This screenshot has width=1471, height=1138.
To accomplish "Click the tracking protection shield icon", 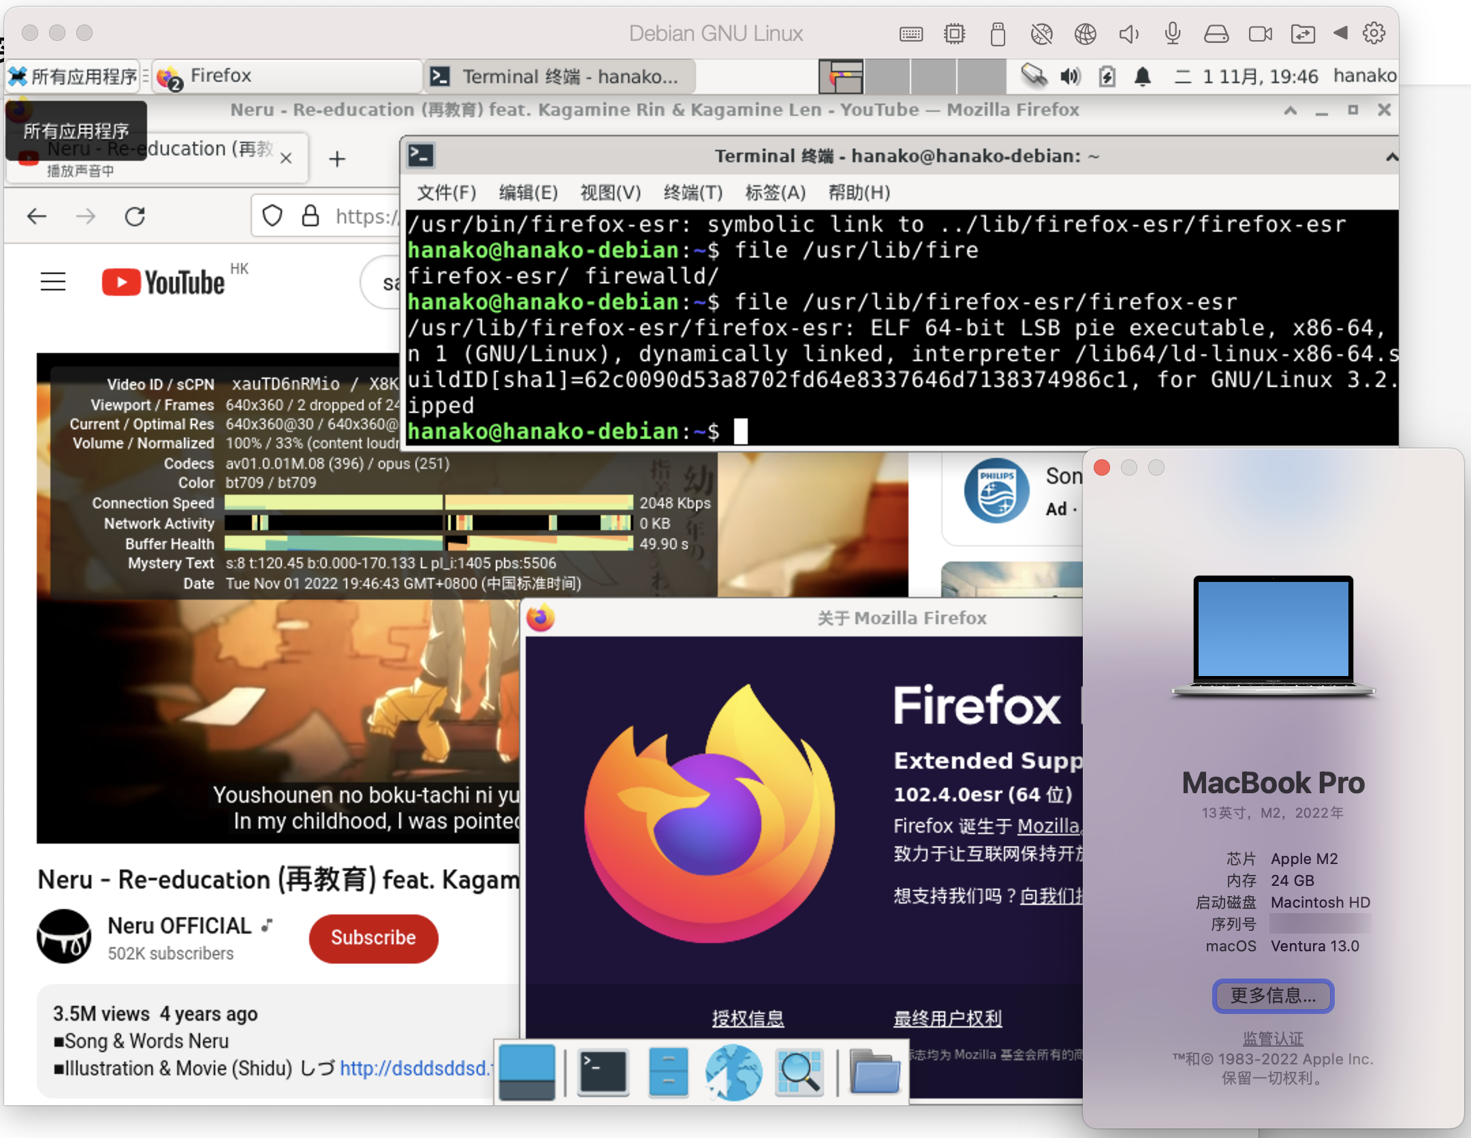I will tap(272, 216).
